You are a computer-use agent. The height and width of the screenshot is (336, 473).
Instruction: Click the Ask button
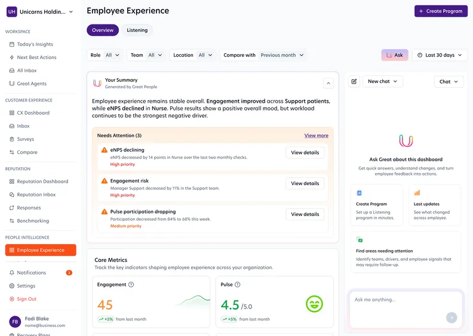click(x=395, y=55)
